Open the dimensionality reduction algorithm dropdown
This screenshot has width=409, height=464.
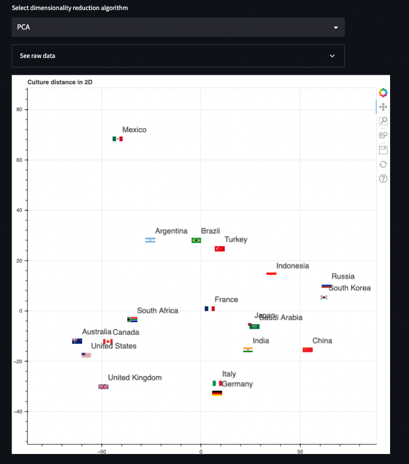click(178, 27)
